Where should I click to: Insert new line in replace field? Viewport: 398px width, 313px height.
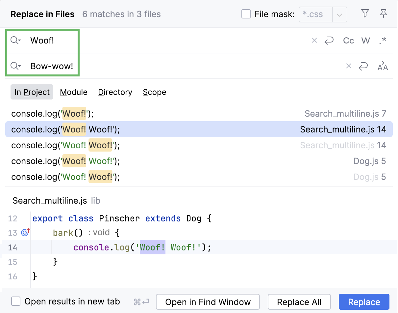point(363,66)
